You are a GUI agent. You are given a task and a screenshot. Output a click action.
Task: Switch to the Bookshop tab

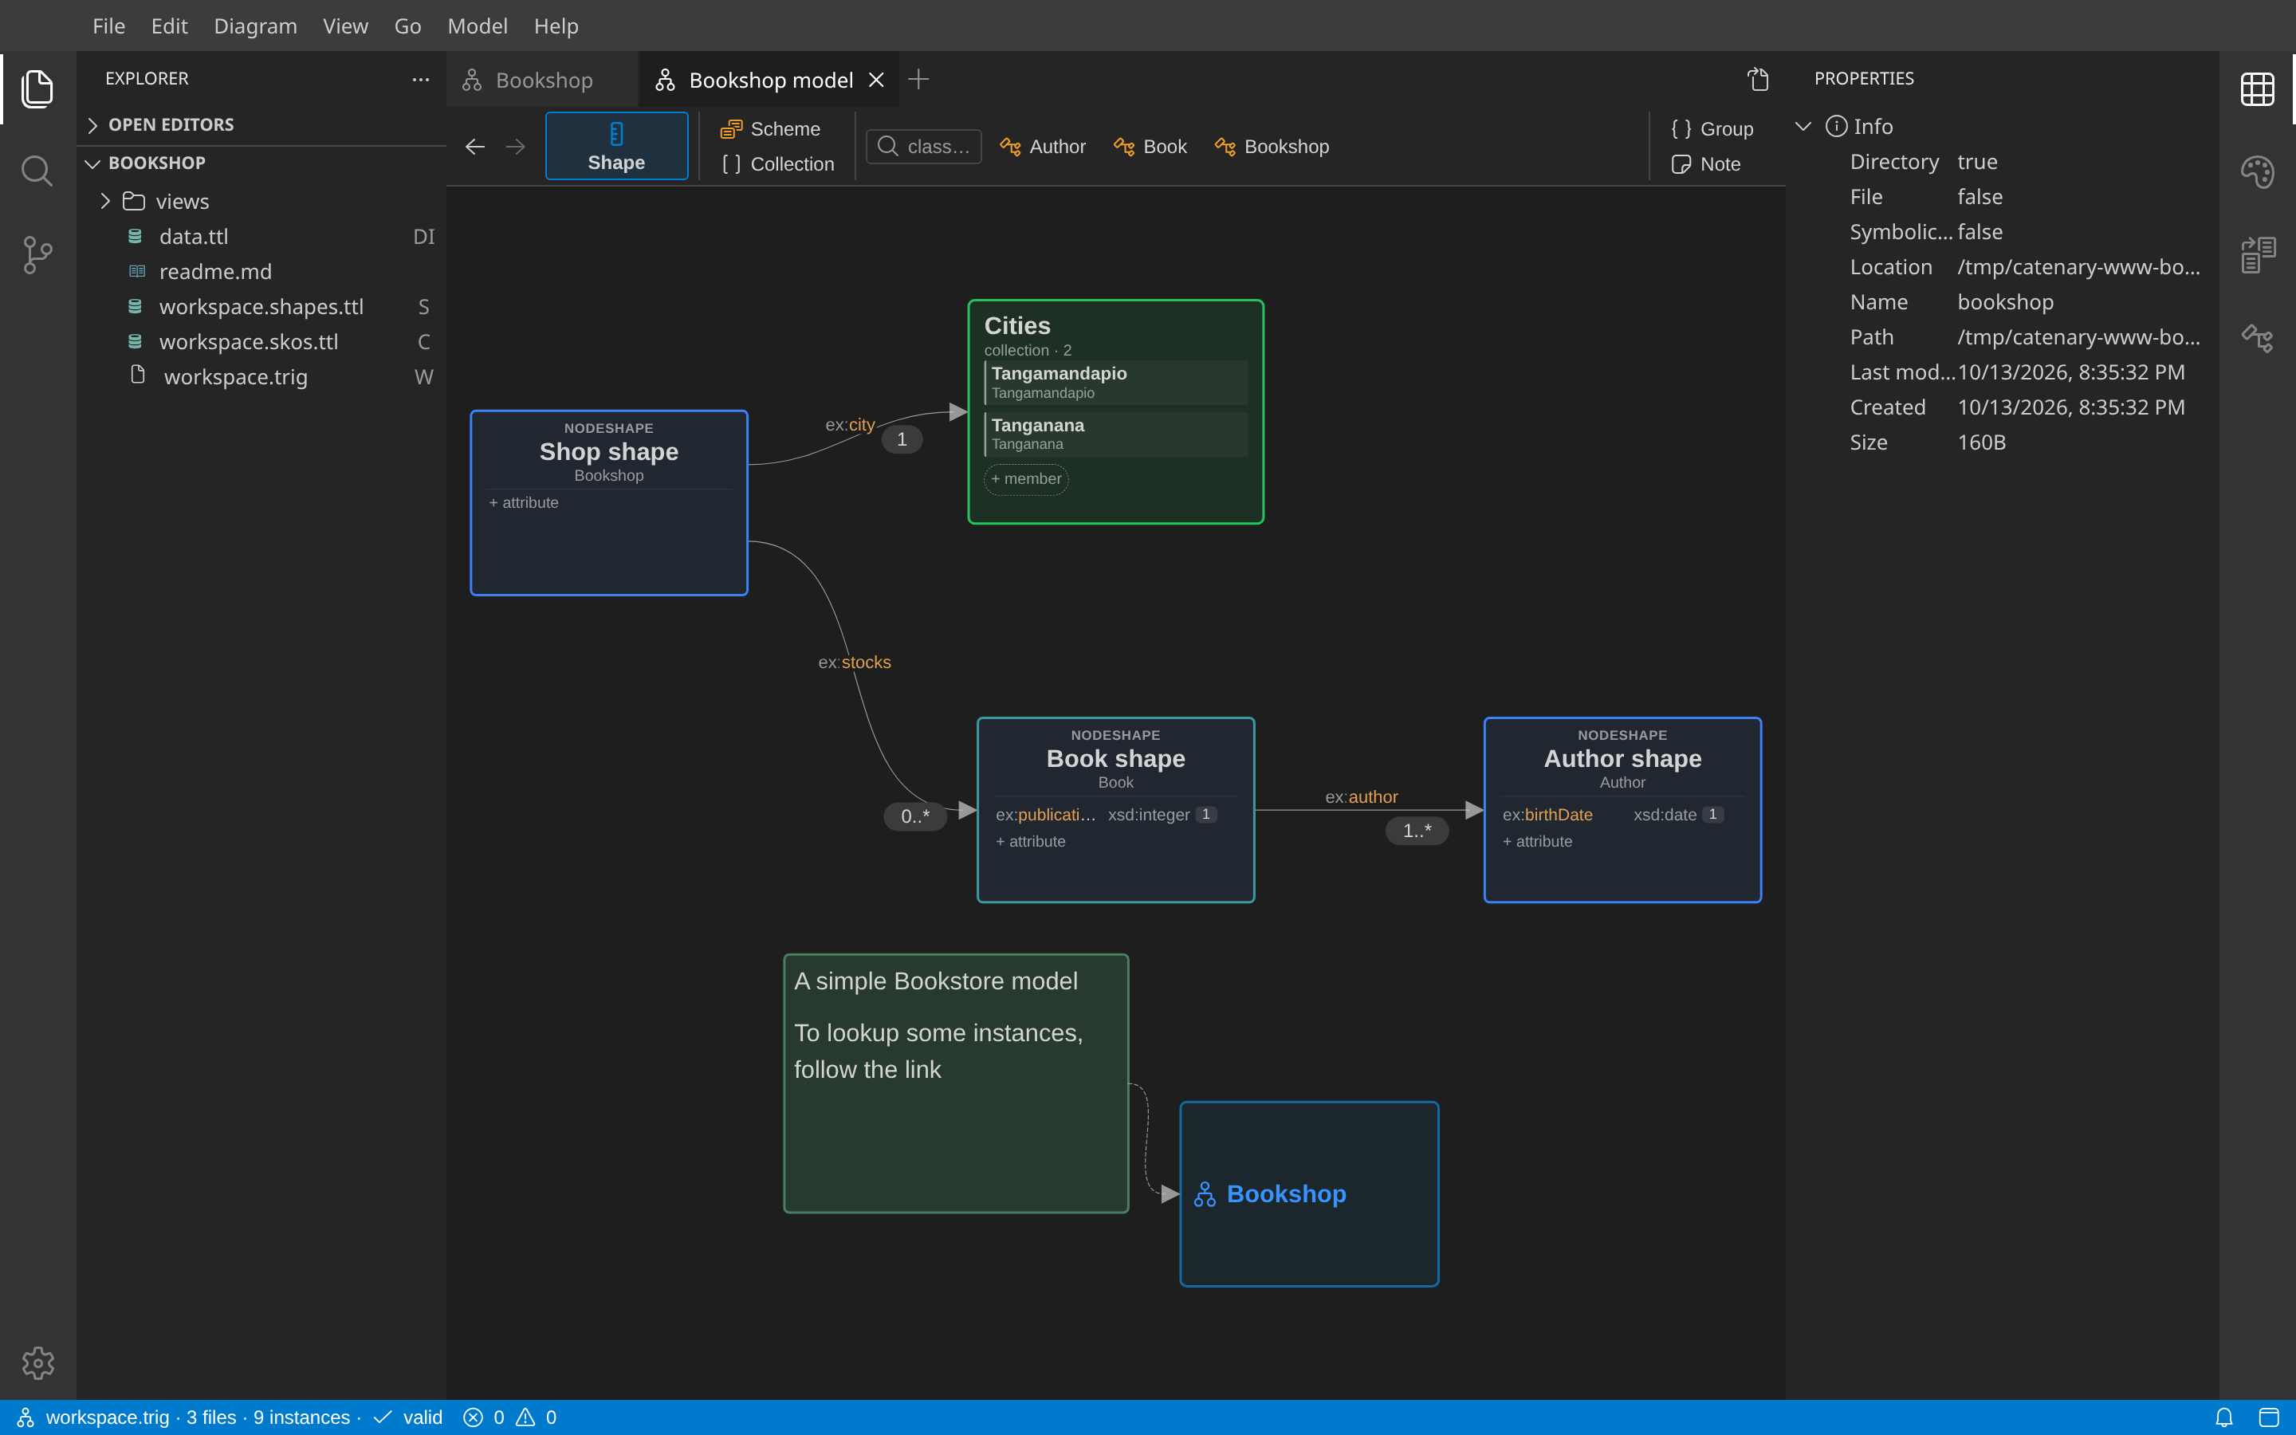(x=543, y=80)
